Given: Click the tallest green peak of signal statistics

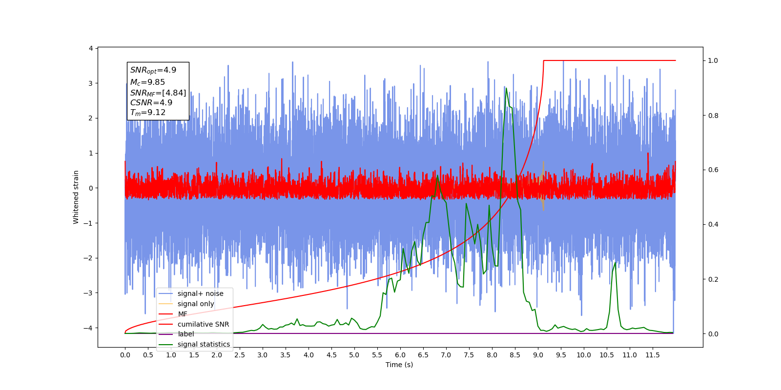Looking at the screenshot, I should (x=506, y=89).
